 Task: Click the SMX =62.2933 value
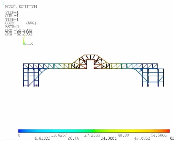coord(19,34)
